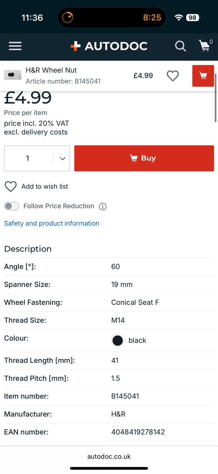Enable the Follow Price Reduction switch
Viewport: 218px width, 474px height.
[x=12, y=206]
